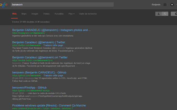The width and height of the screenshot is (177, 110).
Task: Click the https://mobile.twitter.com/benavern?p=s URL text
Action: (32, 61)
